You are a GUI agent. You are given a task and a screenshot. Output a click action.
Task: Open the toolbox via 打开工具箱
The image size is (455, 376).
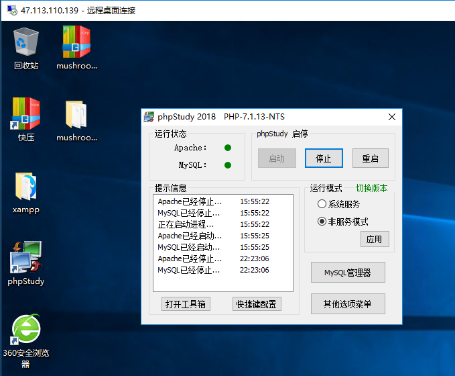click(186, 304)
